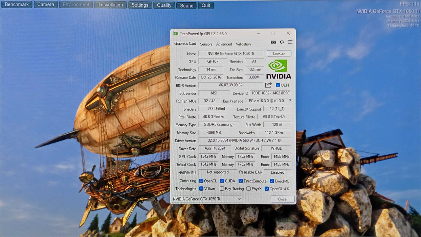Open the Quality menu in Heaven
Viewport: 421px width, 237px height.
164,5
